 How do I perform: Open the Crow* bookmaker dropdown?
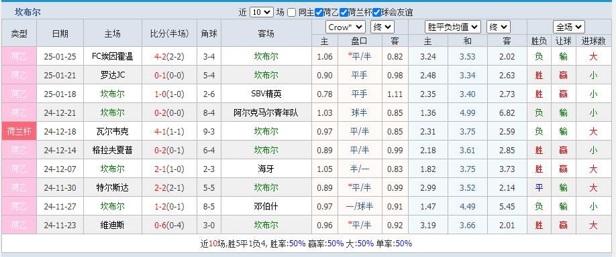coord(346,27)
